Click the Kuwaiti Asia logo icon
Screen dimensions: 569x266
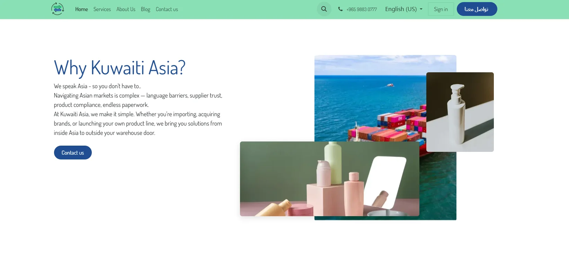click(57, 9)
